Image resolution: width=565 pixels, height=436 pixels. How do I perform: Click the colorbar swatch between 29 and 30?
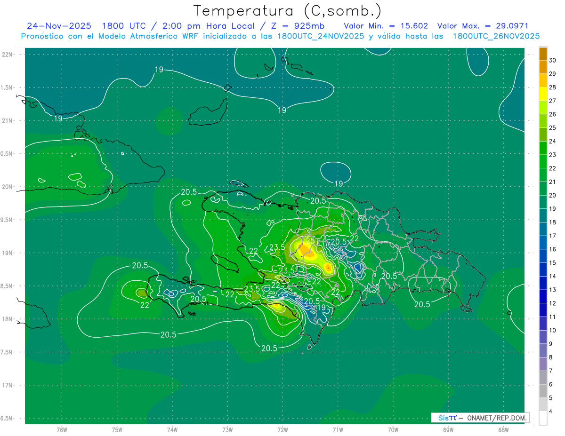coord(543,67)
